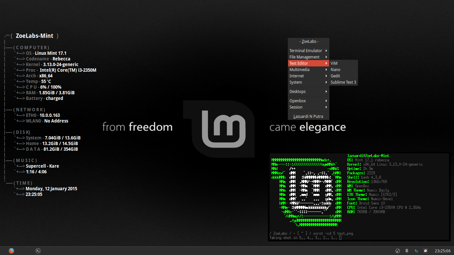Expand the arrow next to Multimedia

click(326, 70)
